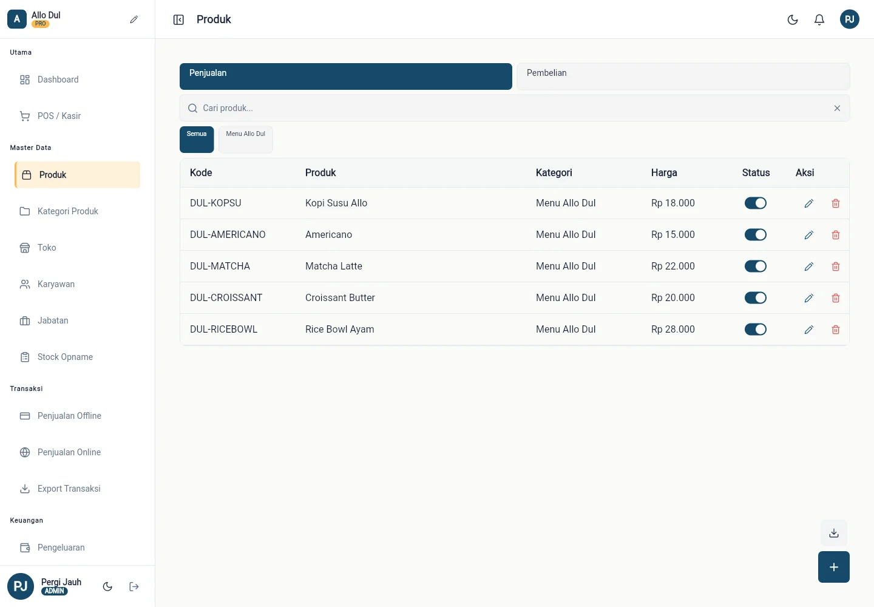Delete the Matcha Latte product

836,266
